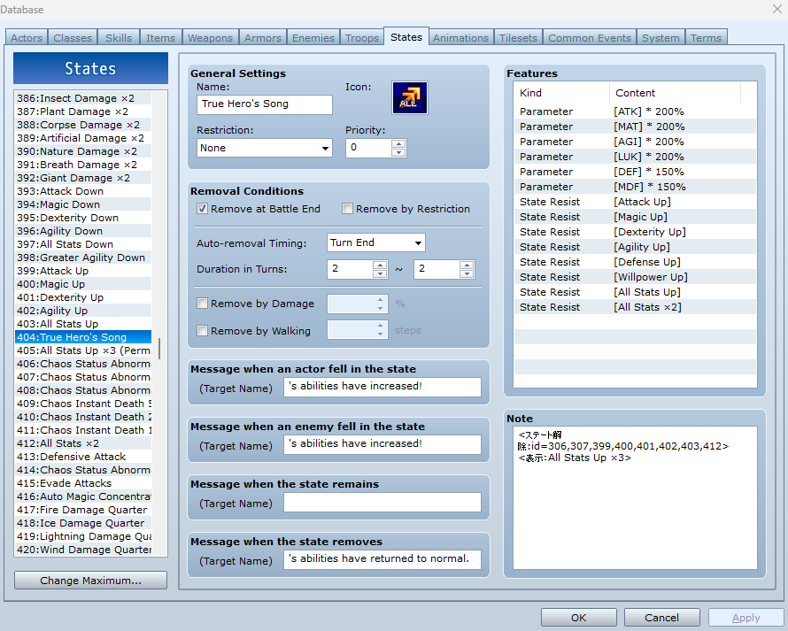Go to the Tilesets tab
Screen dimensions: 788x631
click(518, 38)
